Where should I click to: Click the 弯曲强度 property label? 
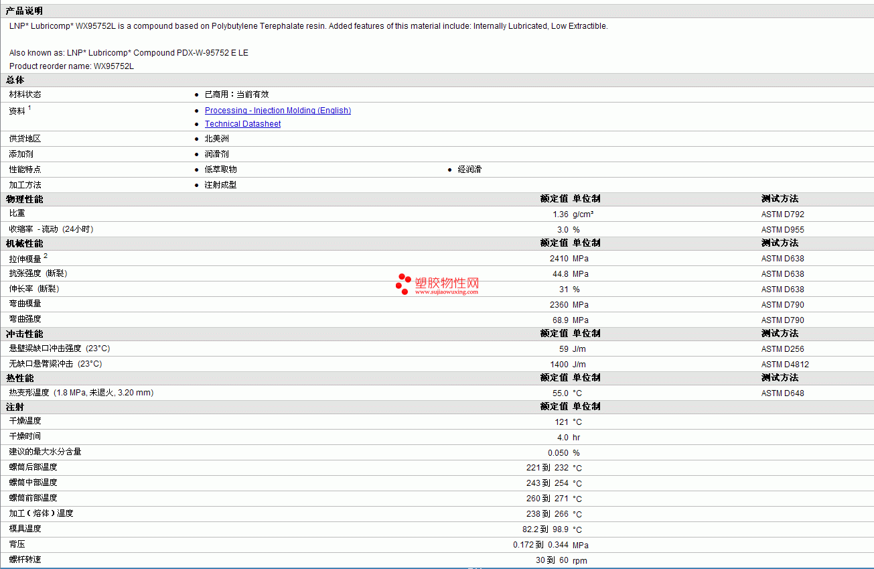pyautogui.click(x=25, y=320)
